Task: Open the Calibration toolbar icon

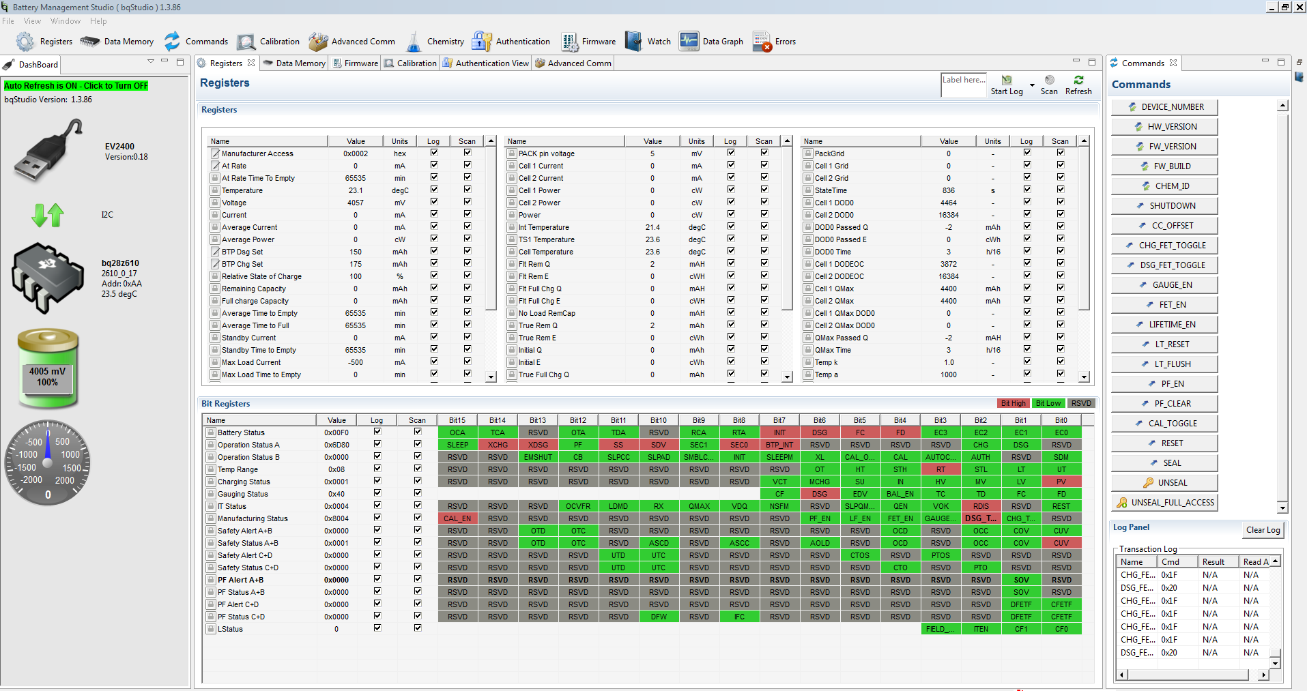Action: (x=246, y=42)
